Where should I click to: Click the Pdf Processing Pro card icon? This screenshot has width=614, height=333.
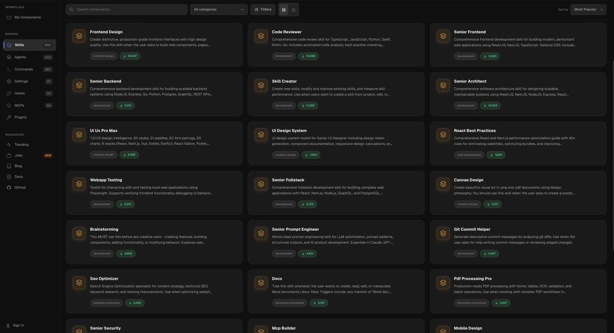[x=443, y=283]
